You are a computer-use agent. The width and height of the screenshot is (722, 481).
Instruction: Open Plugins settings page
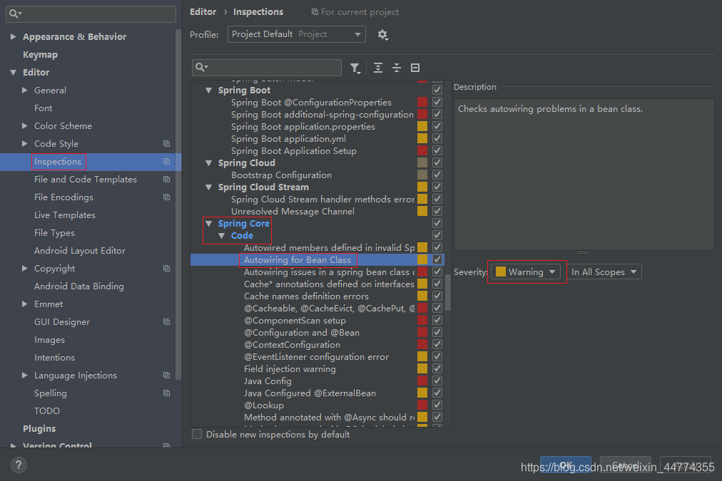(x=39, y=428)
